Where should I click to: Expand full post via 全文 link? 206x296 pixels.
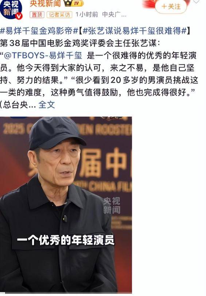(x=47, y=105)
